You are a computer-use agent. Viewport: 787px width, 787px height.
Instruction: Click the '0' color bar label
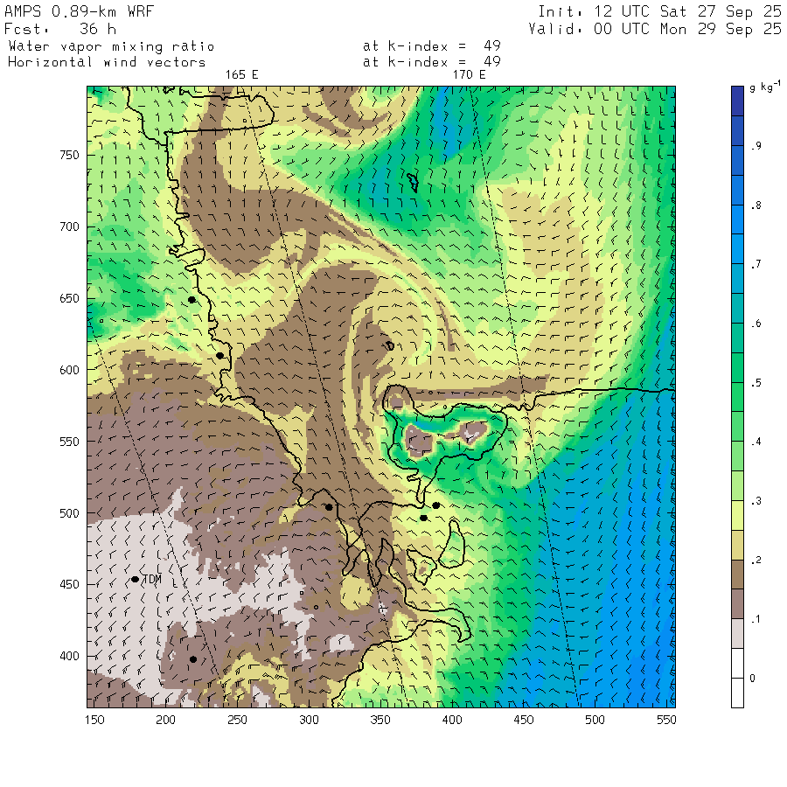click(x=752, y=679)
